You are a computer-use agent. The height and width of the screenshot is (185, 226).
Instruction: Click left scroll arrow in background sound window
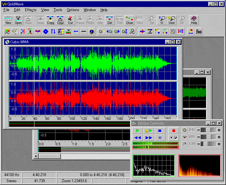click(x=36, y=156)
